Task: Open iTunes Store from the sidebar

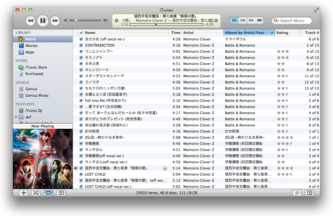Action: tap(36, 67)
